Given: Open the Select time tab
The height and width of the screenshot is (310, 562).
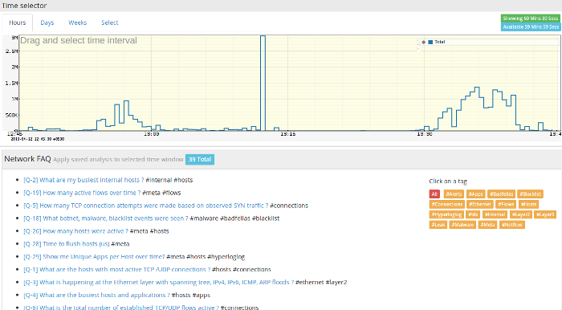Looking at the screenshot, I should pyautogui.click(x=110, y=22).
